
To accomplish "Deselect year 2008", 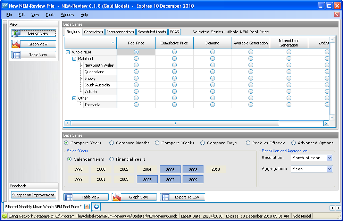I will pyautogui.click(x=193, y=169).
